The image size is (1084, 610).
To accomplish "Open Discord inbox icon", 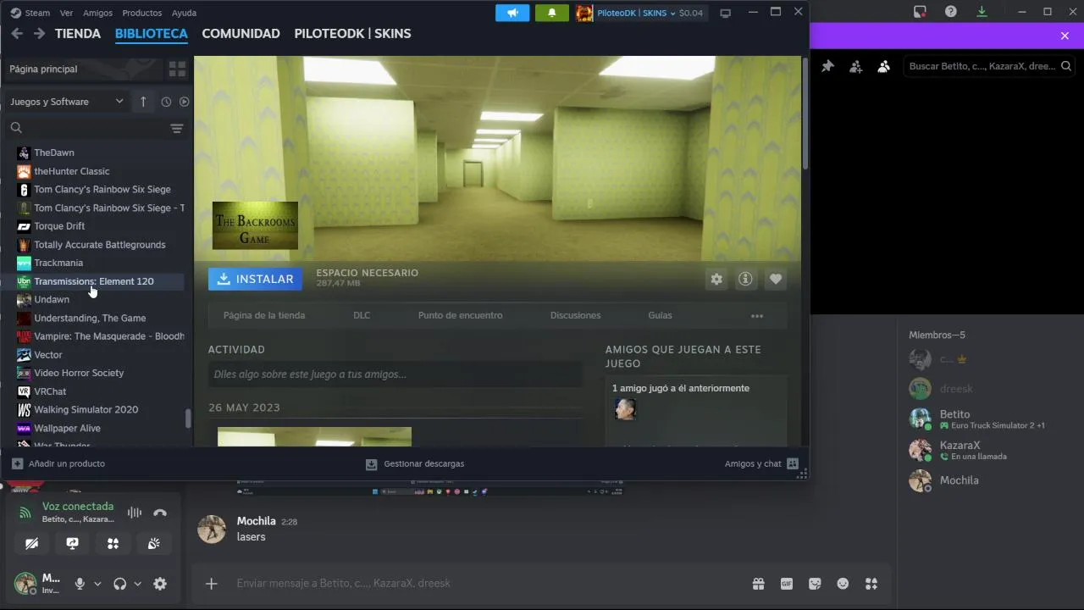I will point(920,12).
